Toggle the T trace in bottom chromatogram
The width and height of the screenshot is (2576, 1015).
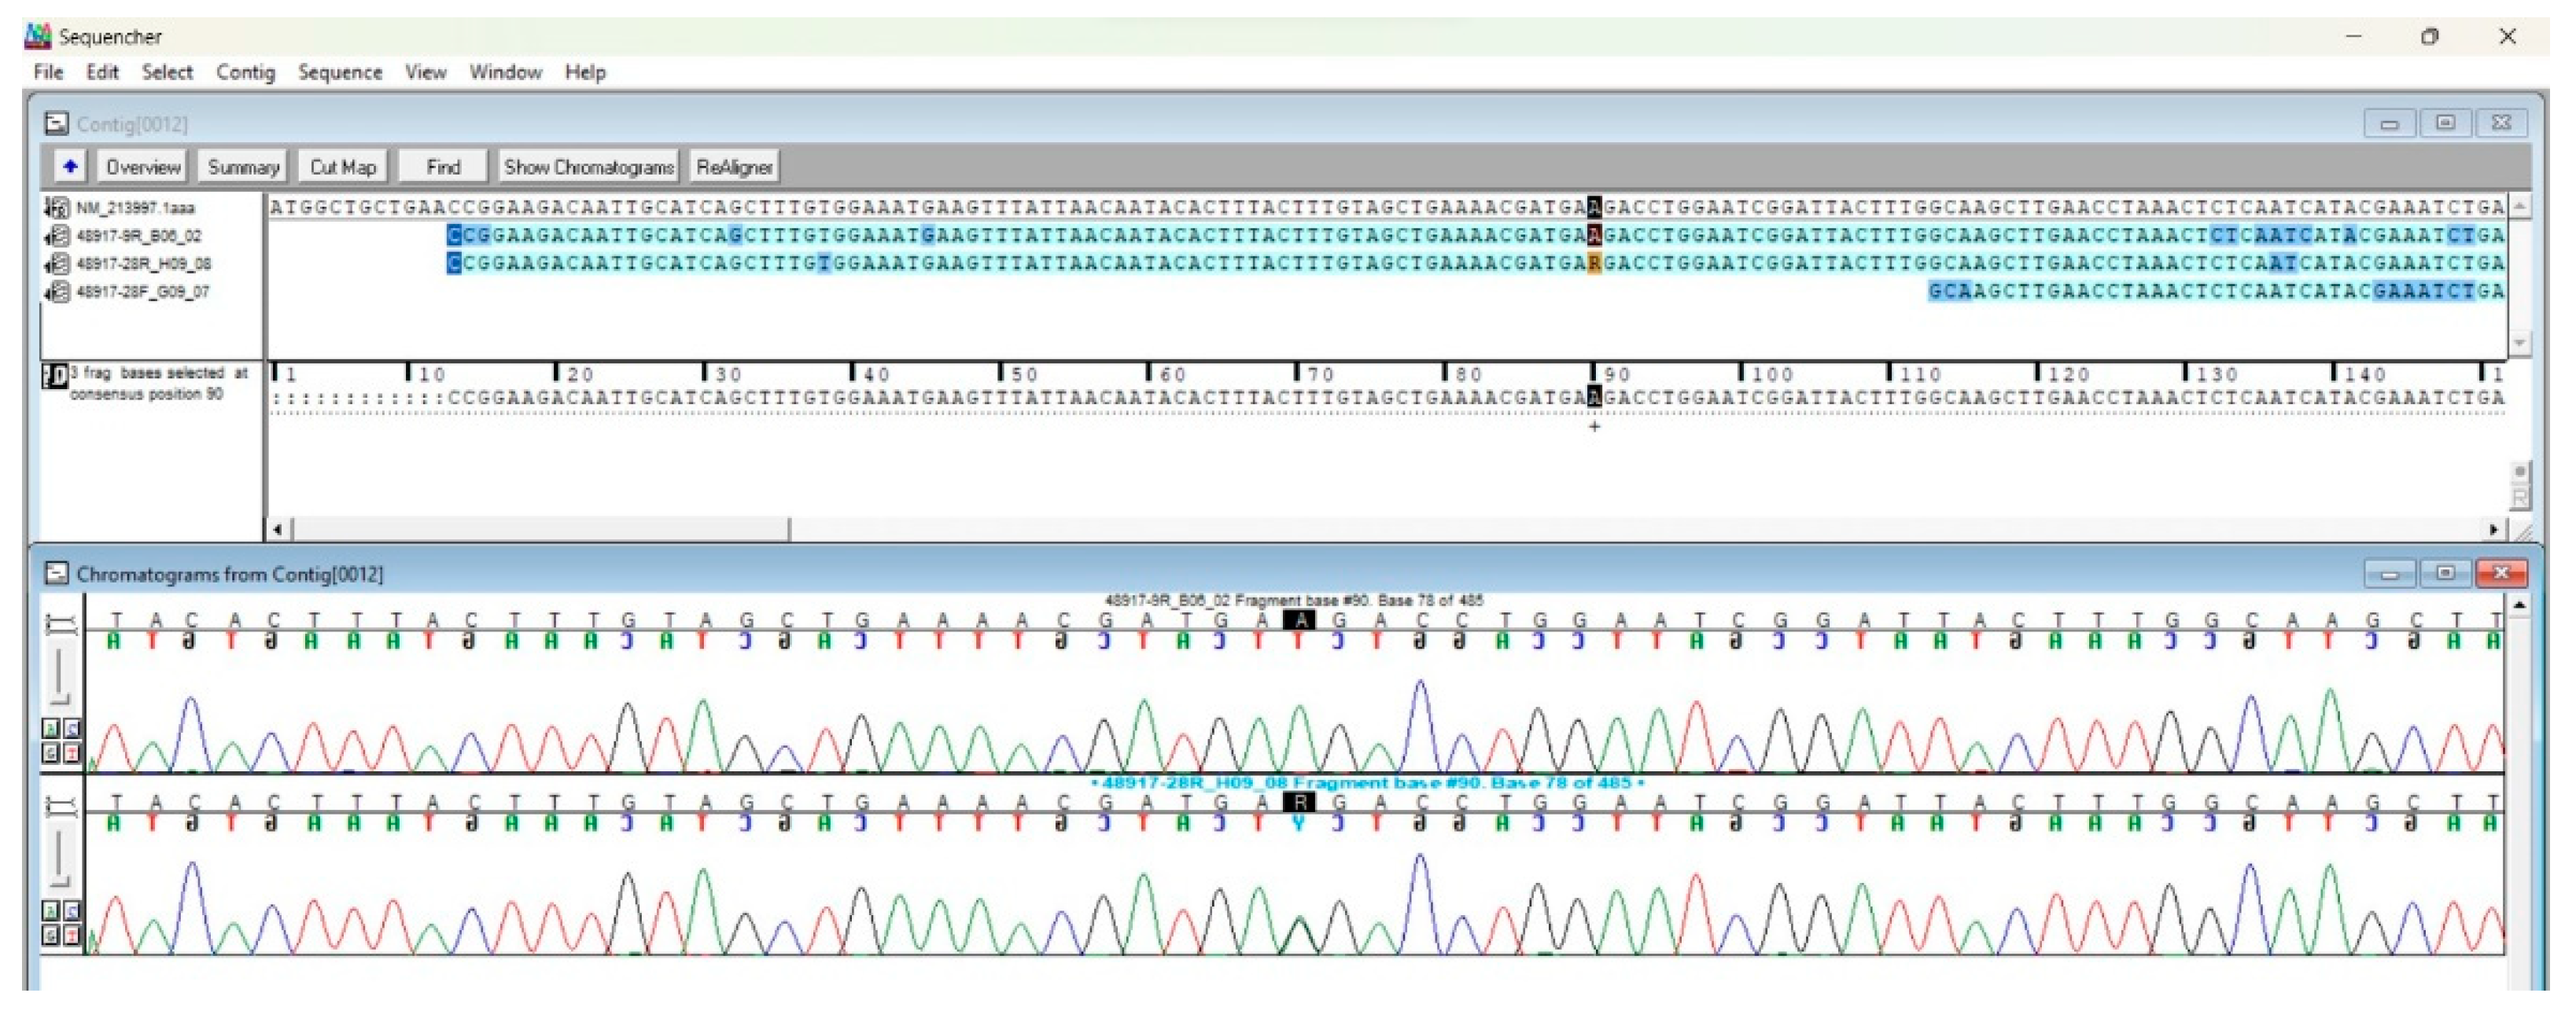click(71, 935)
